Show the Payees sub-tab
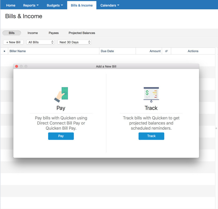This screenshot has height=209, width=218. [x=54, y=33]
